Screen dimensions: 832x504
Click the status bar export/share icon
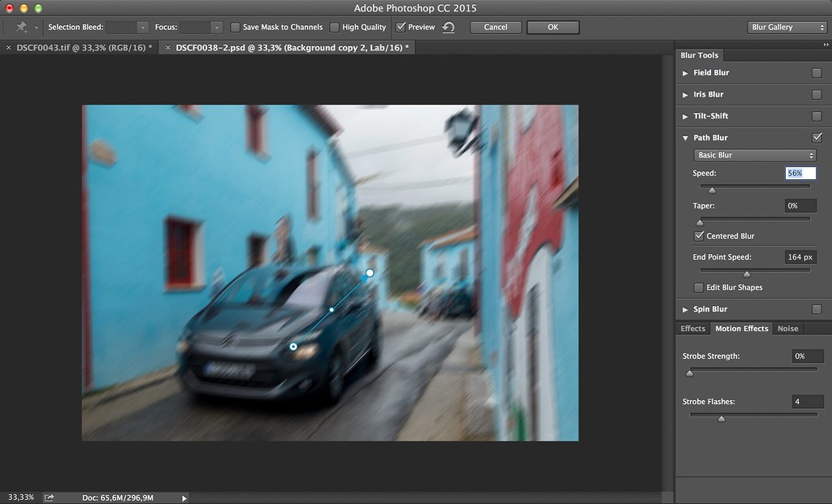click(x=49, y=498)
